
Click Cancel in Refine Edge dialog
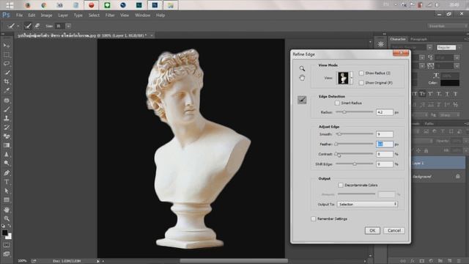(394, 230)
